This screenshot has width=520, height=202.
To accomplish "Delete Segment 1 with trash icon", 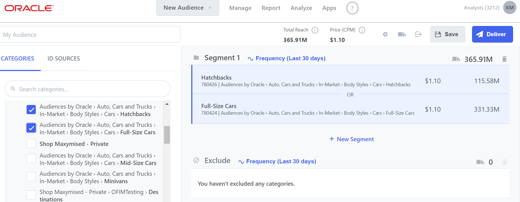I will [504, 59].
